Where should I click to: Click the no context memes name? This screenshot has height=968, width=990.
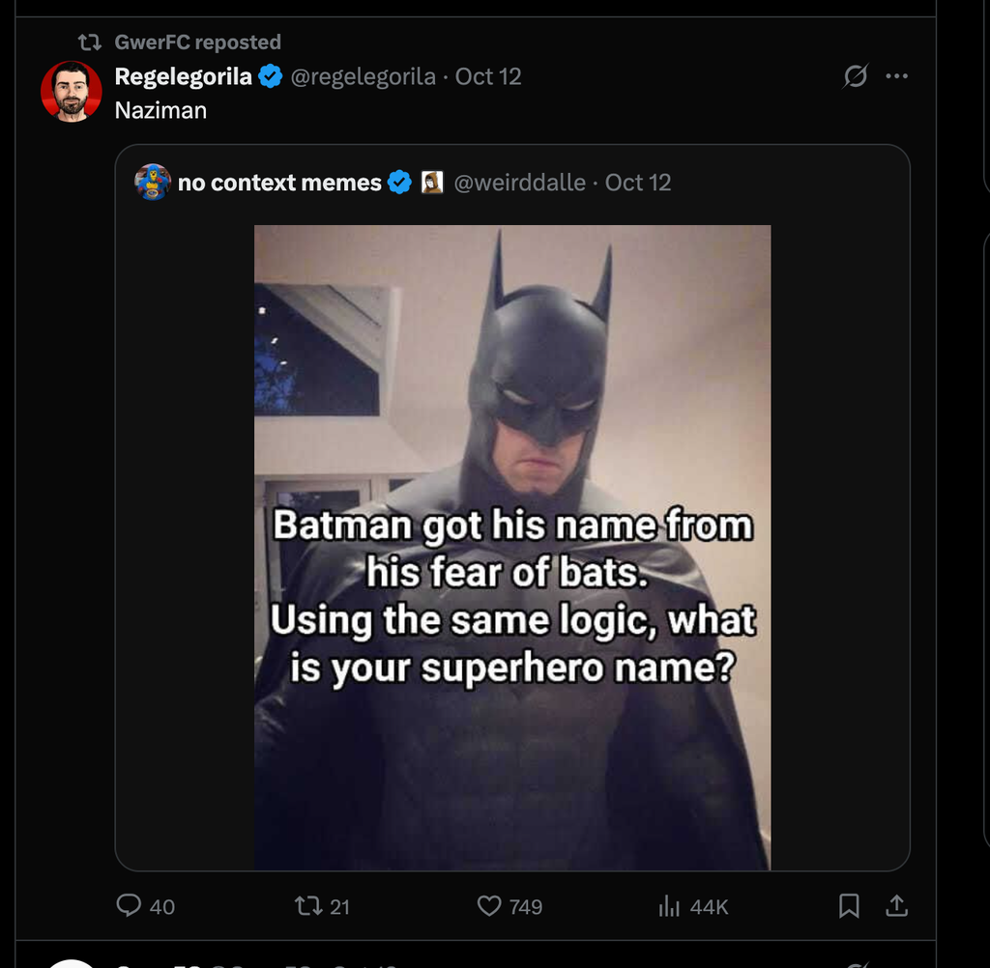coord(279,183)
